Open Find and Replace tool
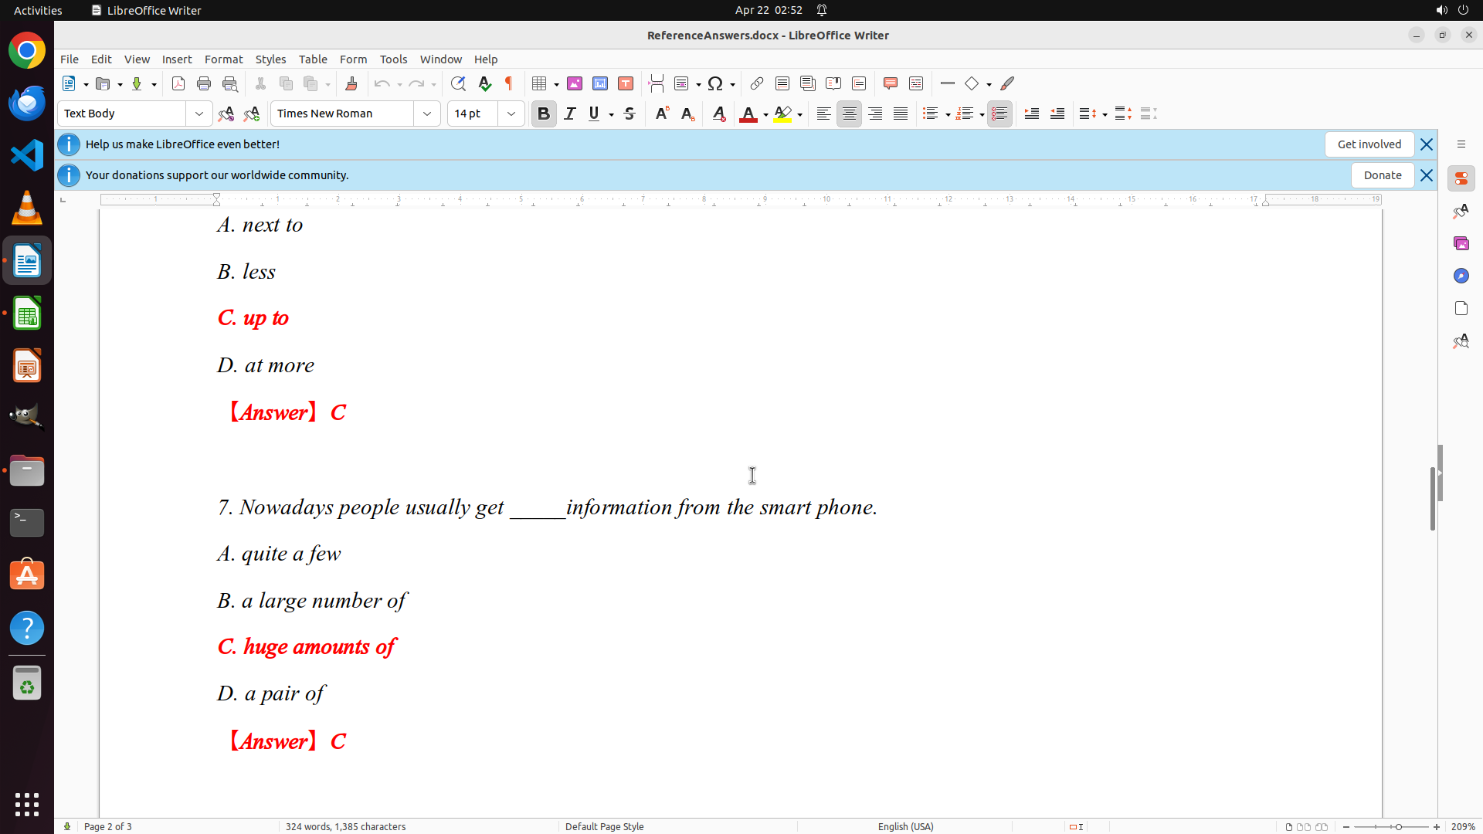Image resolution: width=1483 pixels, height=834 pixels. click(x=458, y=83)
